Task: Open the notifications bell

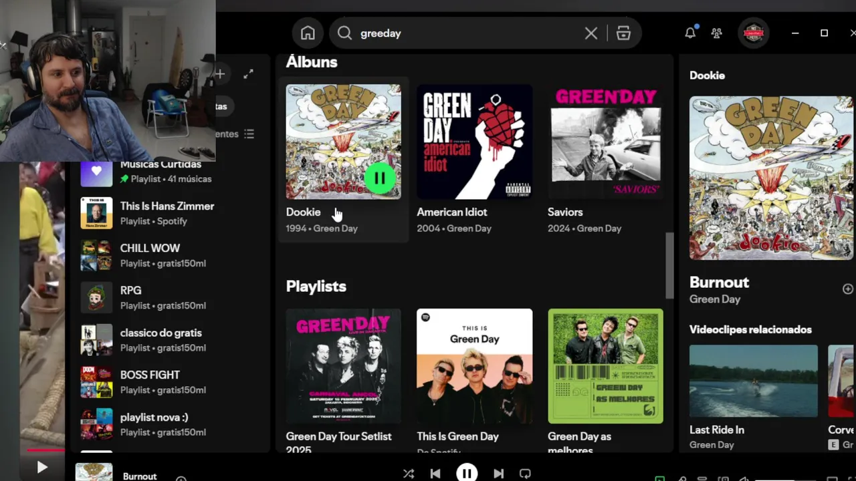Action: click(690, 33)
